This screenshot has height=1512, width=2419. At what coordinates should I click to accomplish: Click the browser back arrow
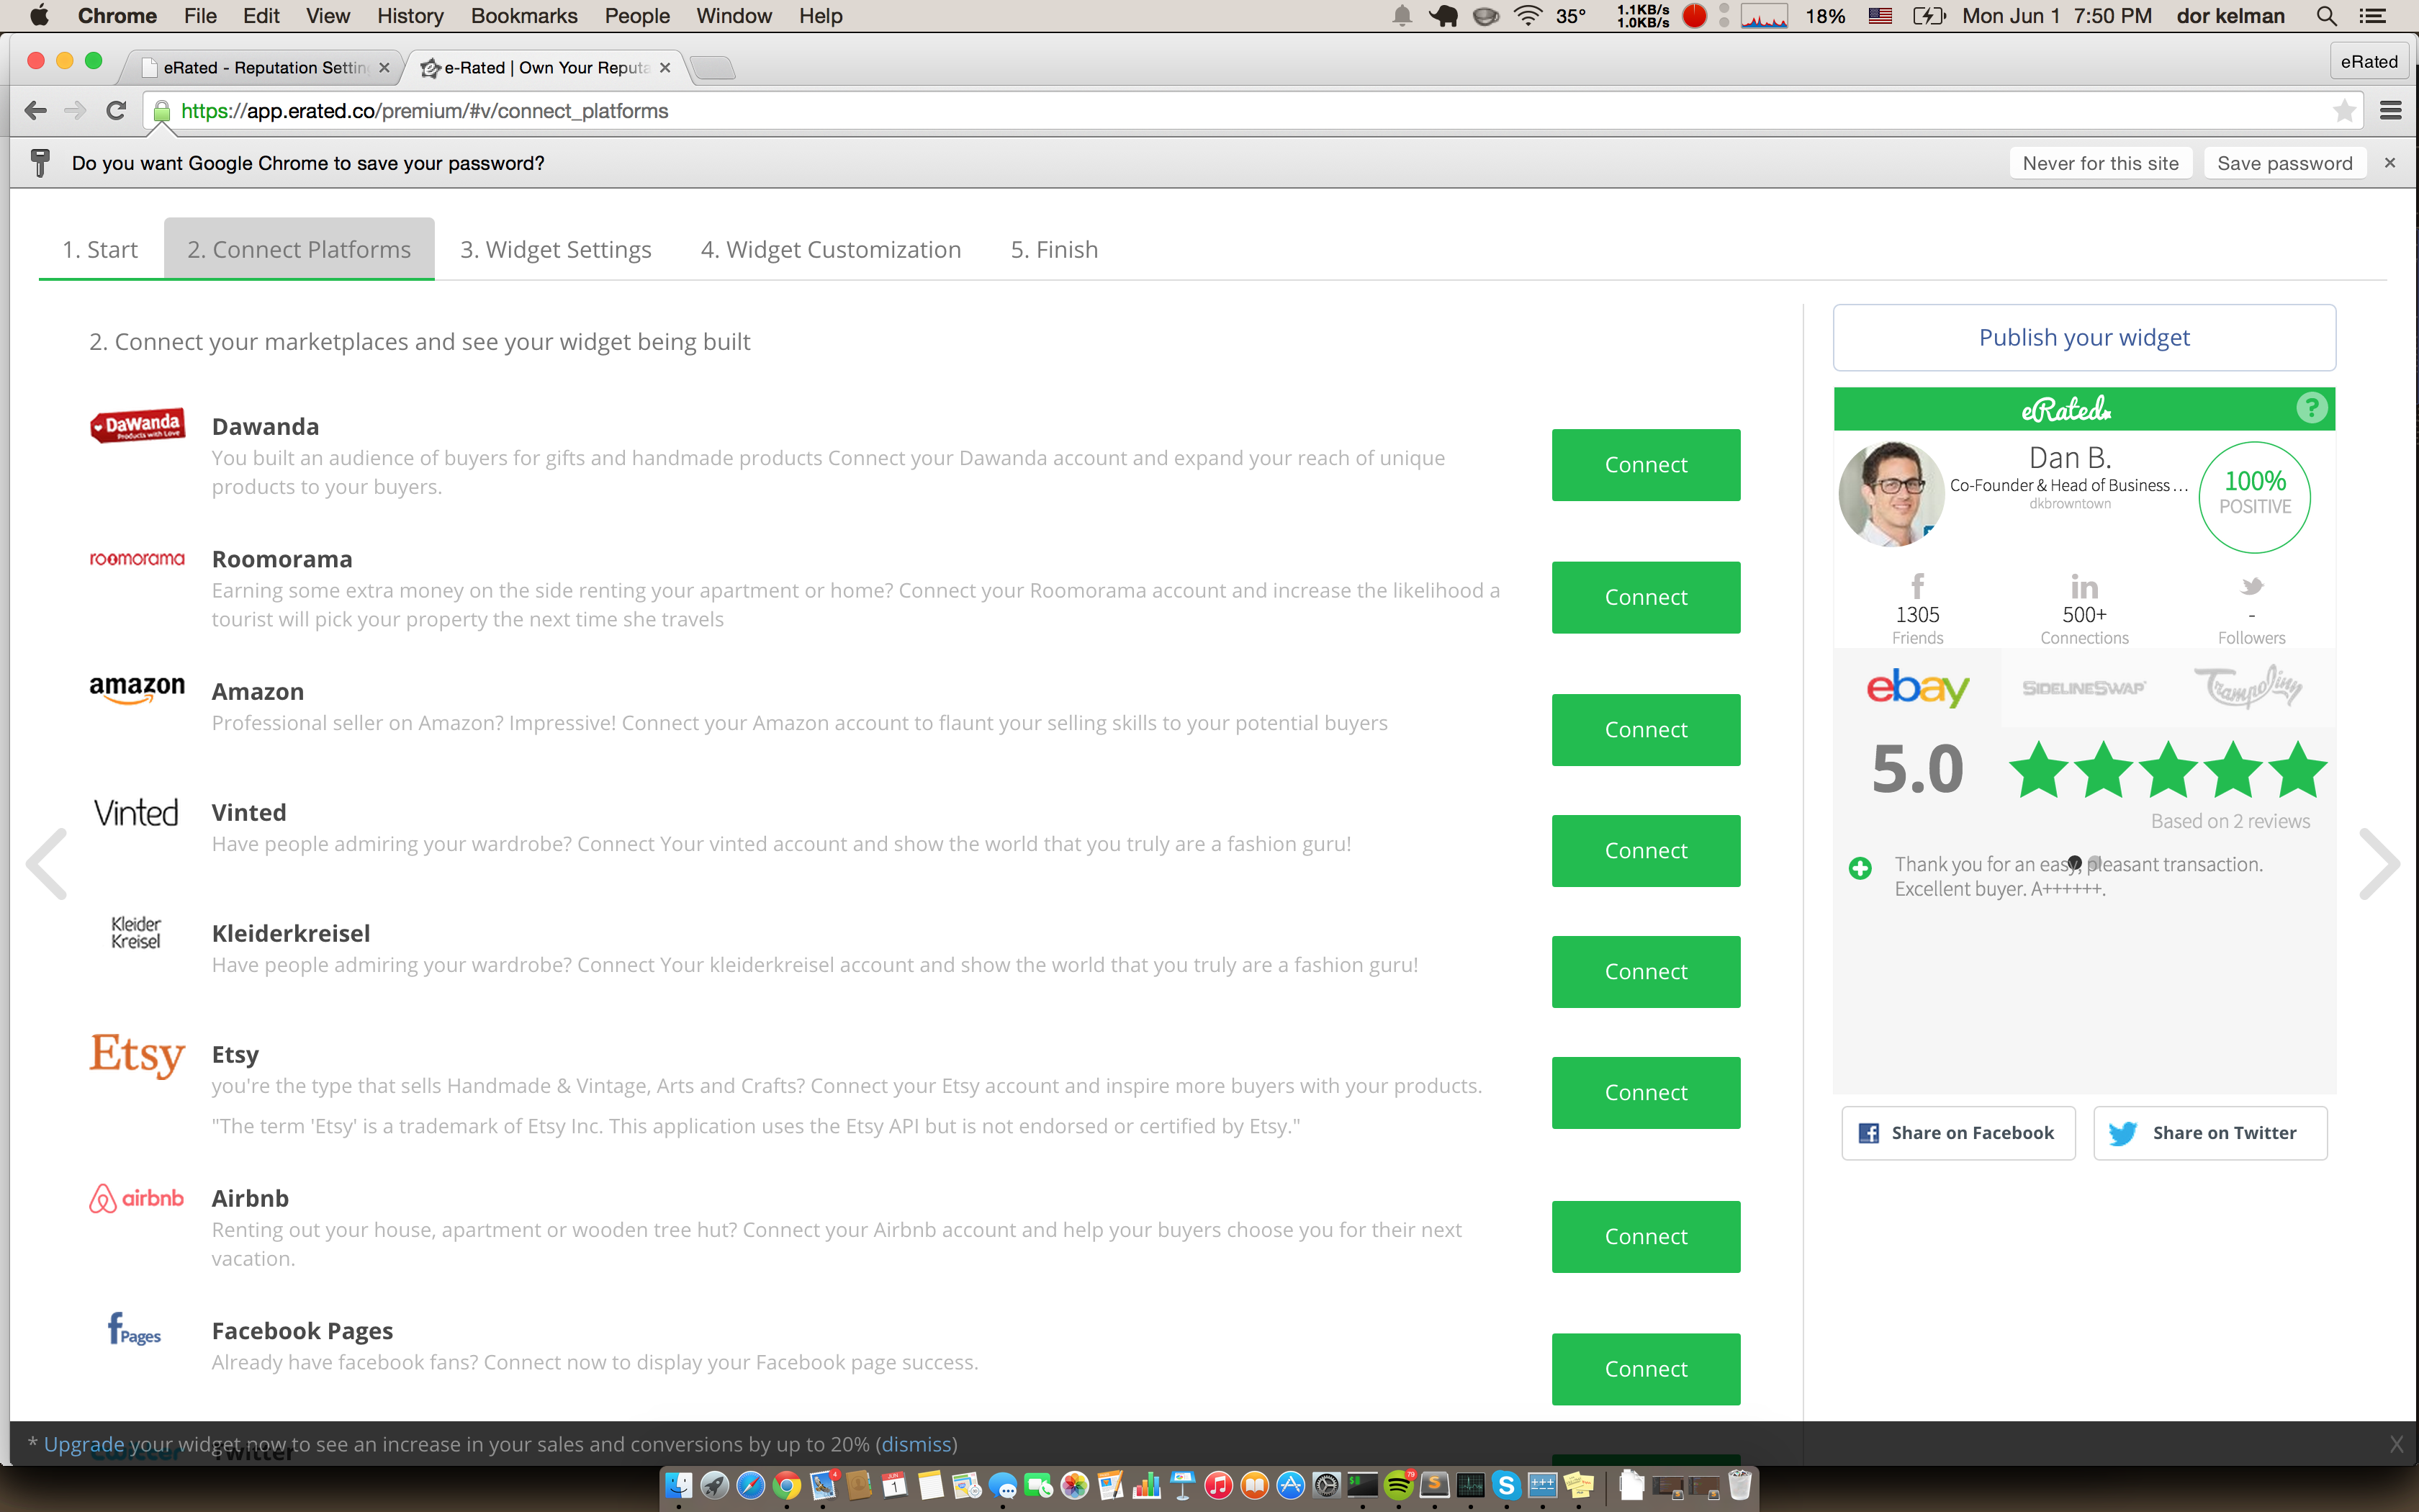click(x=35, y=110)
